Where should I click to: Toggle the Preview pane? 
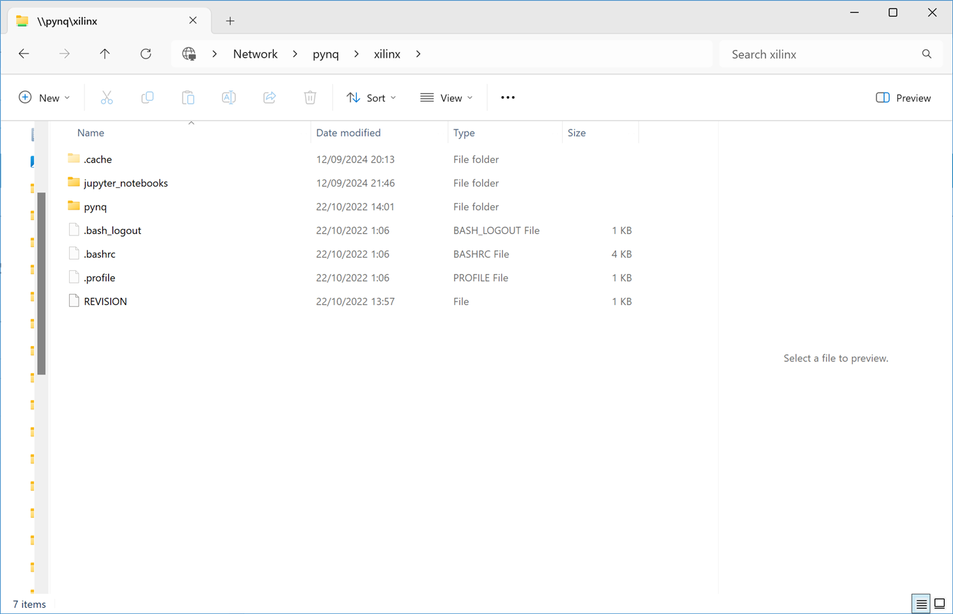[904, 98]
